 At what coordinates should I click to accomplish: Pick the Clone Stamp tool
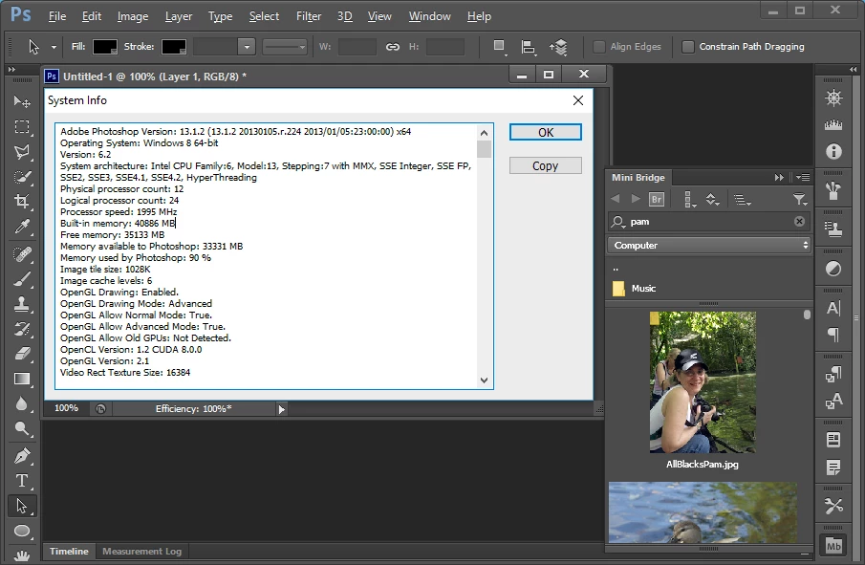tap(22, 304)
